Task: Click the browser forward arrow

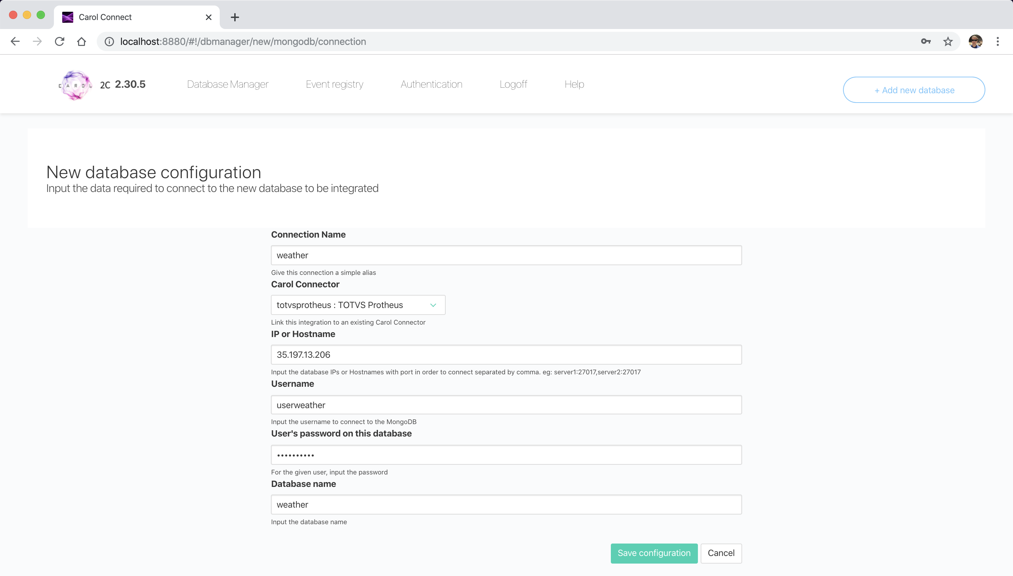Action: [37, 41]
